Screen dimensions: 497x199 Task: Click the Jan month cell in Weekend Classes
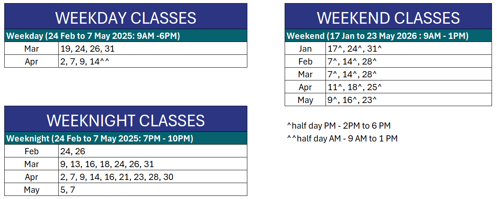pyautogui.click(x=305, y=49)
